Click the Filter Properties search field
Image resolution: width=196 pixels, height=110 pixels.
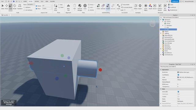pyautogui.click(x=177, y=67)
